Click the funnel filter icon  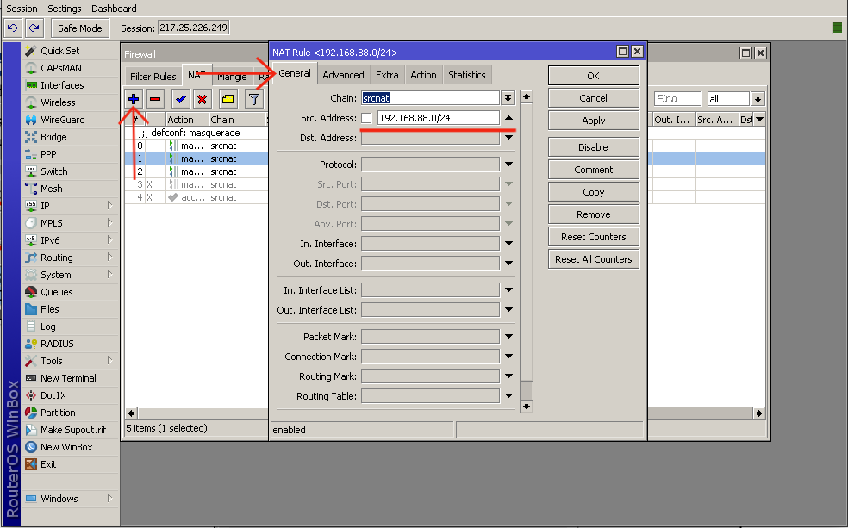point(254,99)
